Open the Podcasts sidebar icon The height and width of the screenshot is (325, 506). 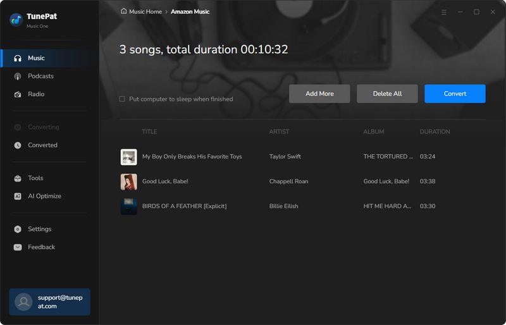point(18,77)
